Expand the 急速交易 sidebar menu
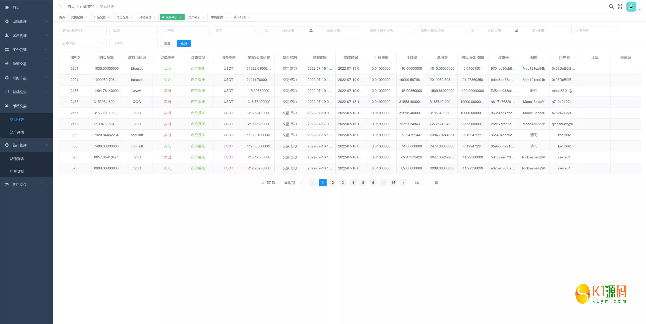 click(x=26, y=64)
